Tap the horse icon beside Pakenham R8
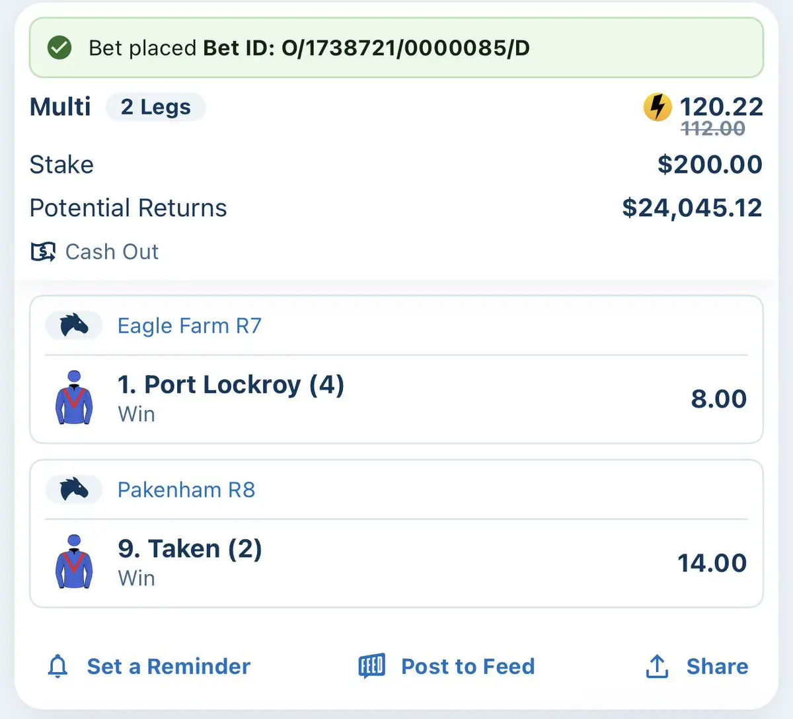 [74, 489]
